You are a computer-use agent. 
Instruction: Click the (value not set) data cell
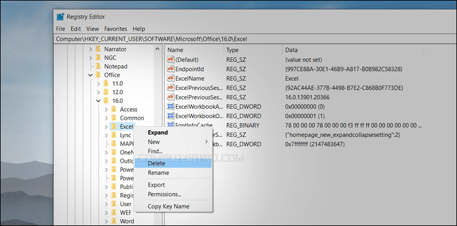pyautogui.click(x=303, y=60)
